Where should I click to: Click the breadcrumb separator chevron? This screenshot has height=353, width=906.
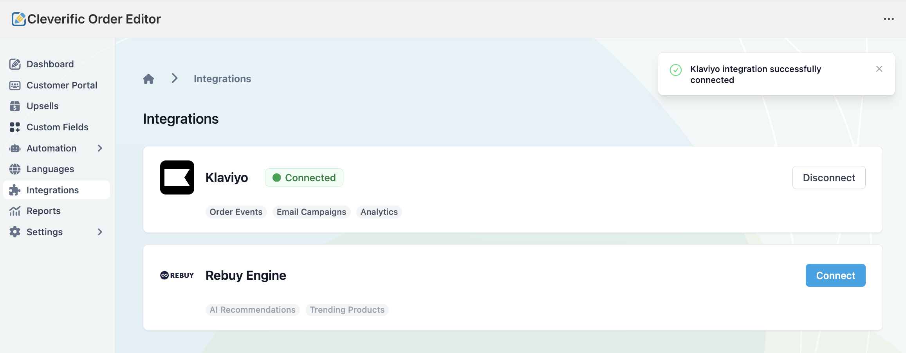click(x=175, y=78)
